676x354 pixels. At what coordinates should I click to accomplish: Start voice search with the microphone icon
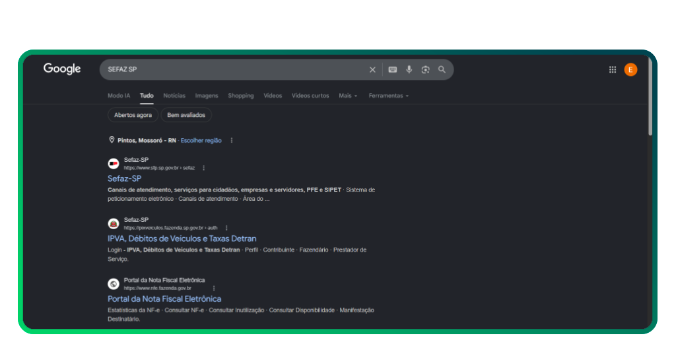(409, 69)
